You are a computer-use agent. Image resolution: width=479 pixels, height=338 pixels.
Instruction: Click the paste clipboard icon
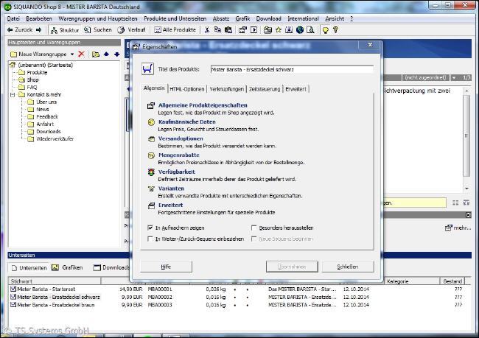[228, 30]
